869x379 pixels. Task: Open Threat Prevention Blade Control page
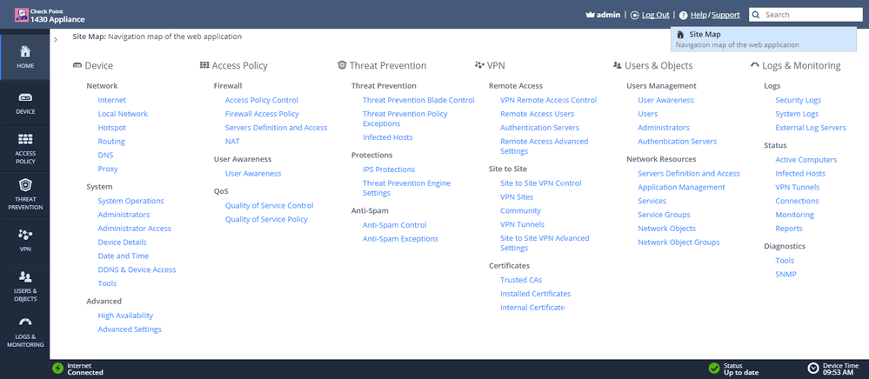tap(418, 100)
